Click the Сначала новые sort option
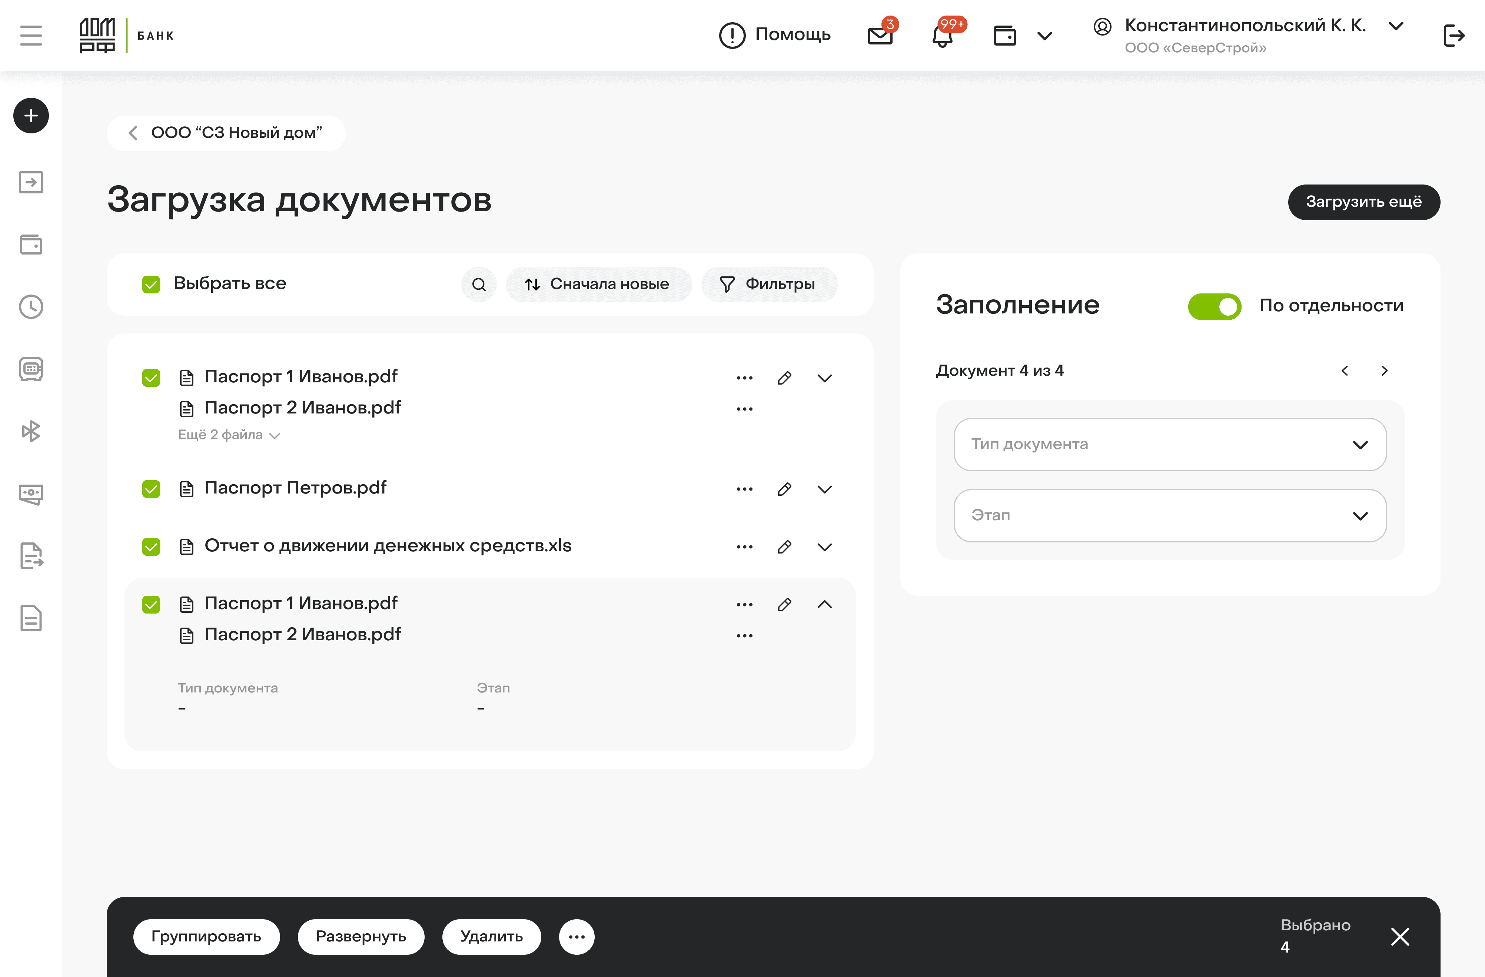This screenshot has height=977, width=1485. [x=598, y=285]
